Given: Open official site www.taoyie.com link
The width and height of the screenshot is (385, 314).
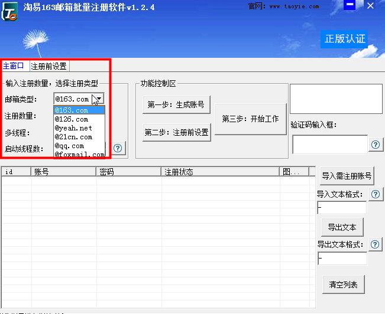Looking at the screenshot, I should point(294,6).
